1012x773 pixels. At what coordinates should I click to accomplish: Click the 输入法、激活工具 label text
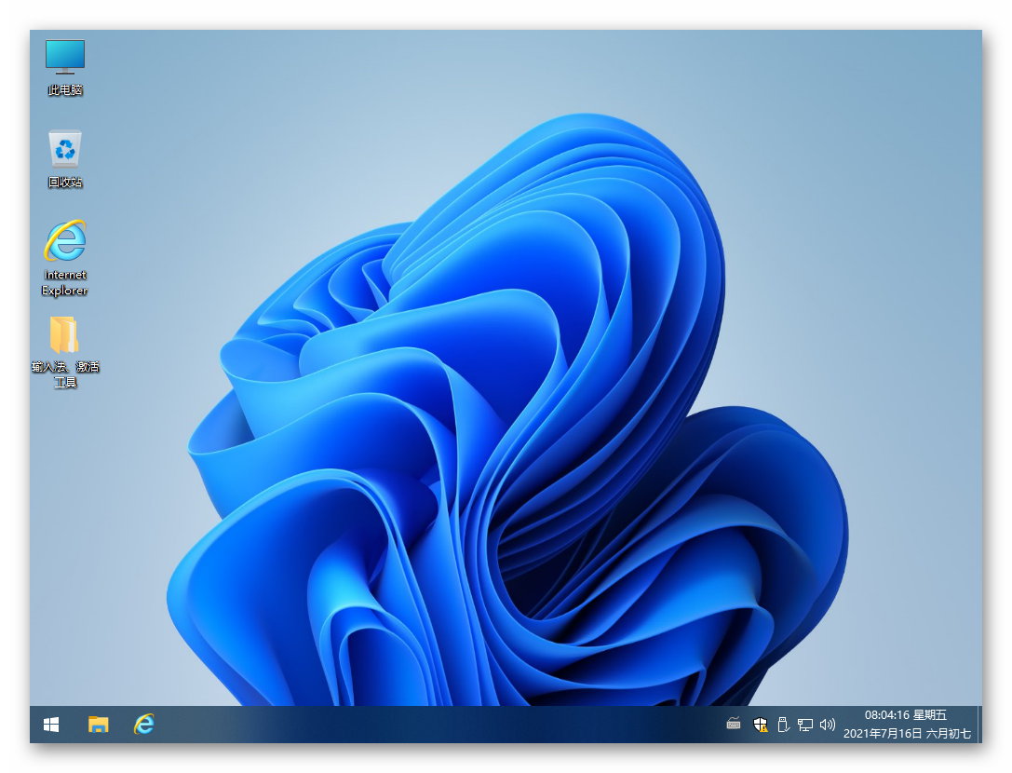click(65, 374)
